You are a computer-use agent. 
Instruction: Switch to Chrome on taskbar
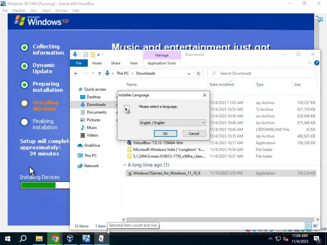(55, 239)
